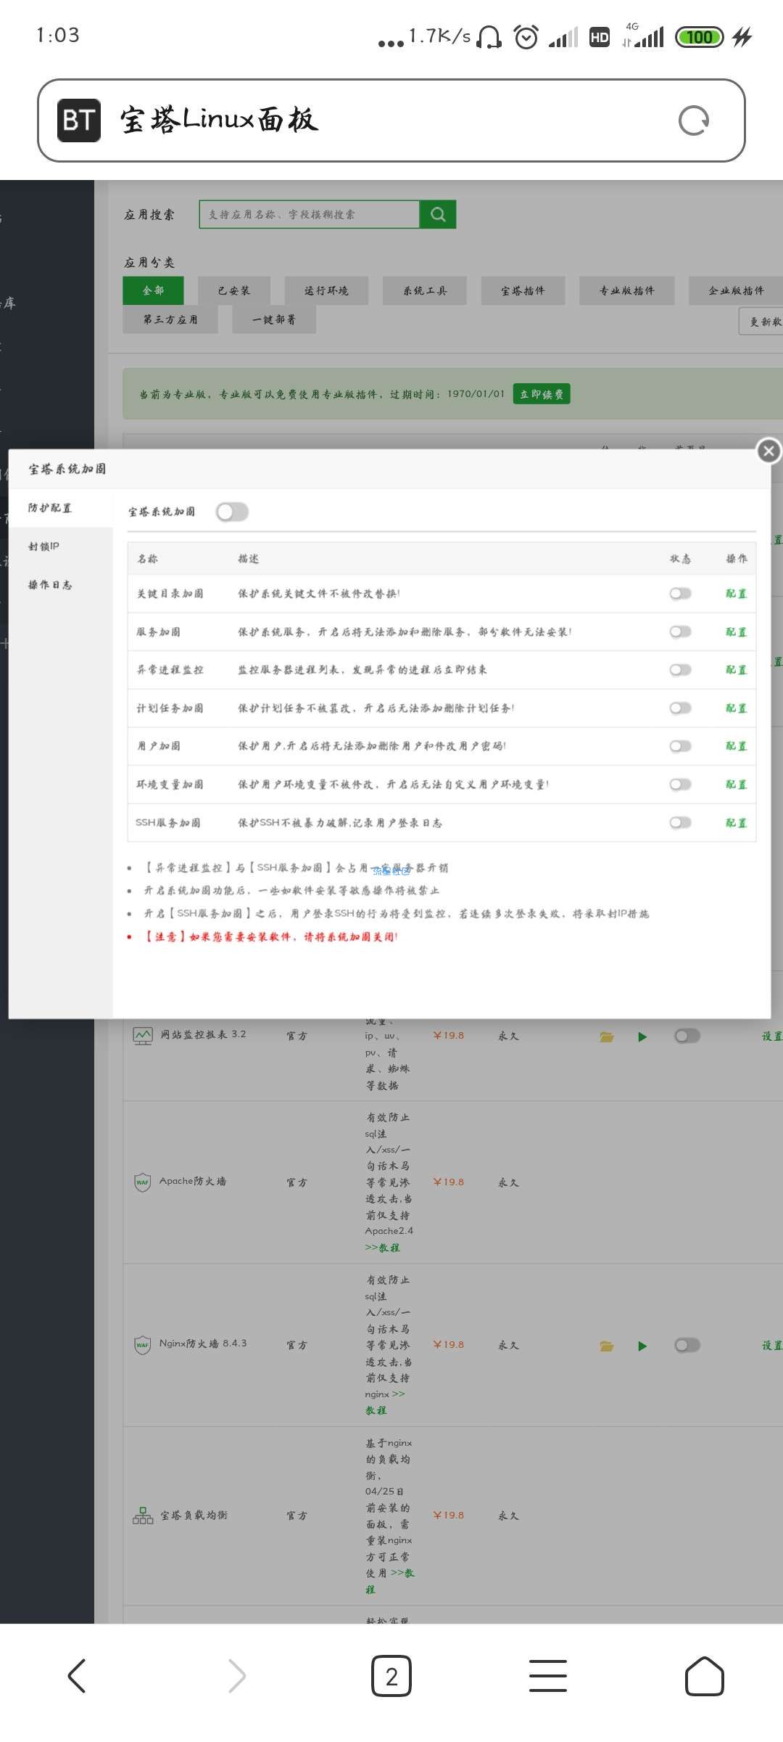Select the 宝塔插件 category tab

[523, 290]
